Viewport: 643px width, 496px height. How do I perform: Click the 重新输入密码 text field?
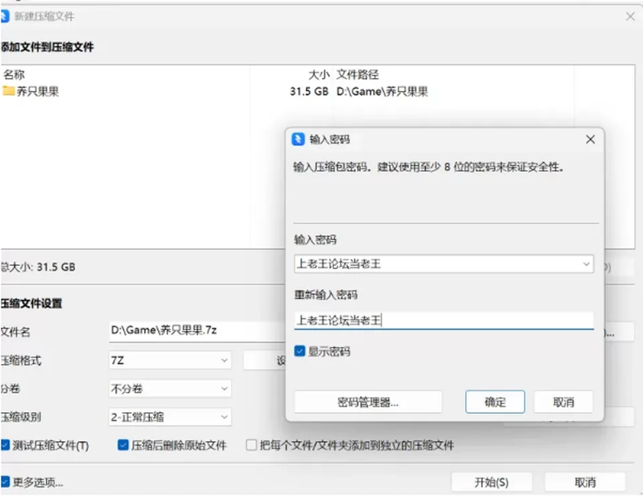[443, 320]
